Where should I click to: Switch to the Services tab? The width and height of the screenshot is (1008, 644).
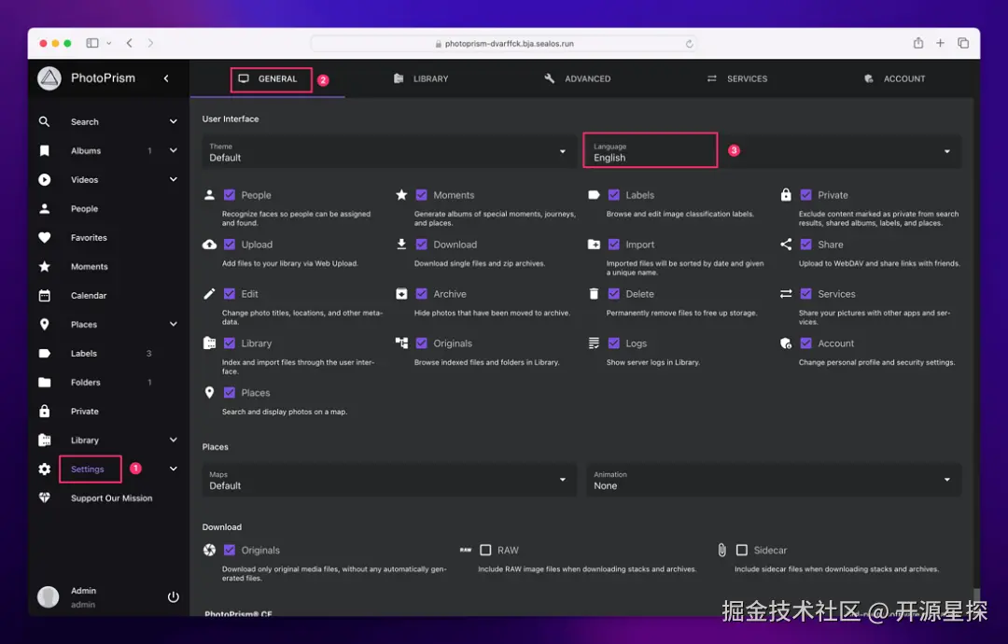(737, 78)
